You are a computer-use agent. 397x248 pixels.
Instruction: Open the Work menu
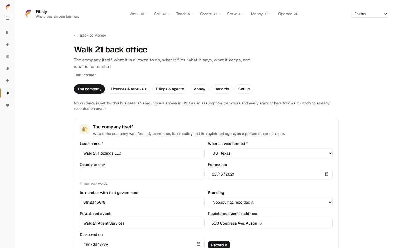[x=138, y=14]
